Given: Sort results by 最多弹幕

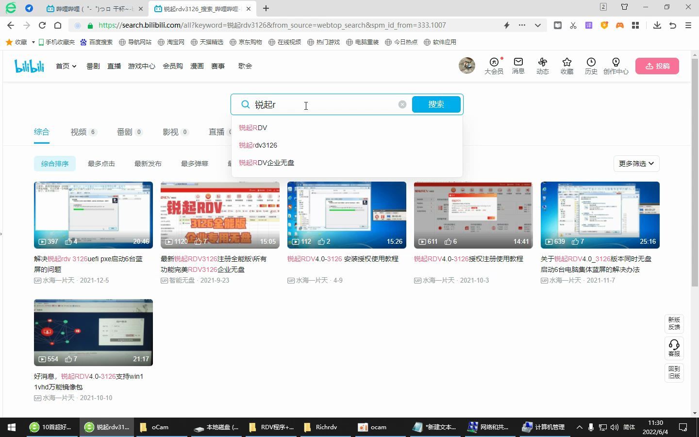Looking at the screenshot, I should [195, 164].
